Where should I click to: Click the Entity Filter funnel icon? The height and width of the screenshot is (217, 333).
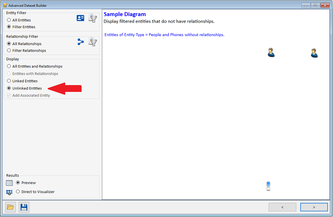tap(92, 18)
